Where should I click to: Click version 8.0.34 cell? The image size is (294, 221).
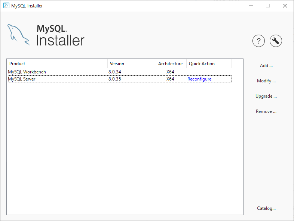point(114,72)
